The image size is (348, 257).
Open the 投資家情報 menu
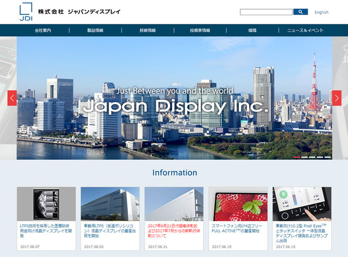[200, 30]
